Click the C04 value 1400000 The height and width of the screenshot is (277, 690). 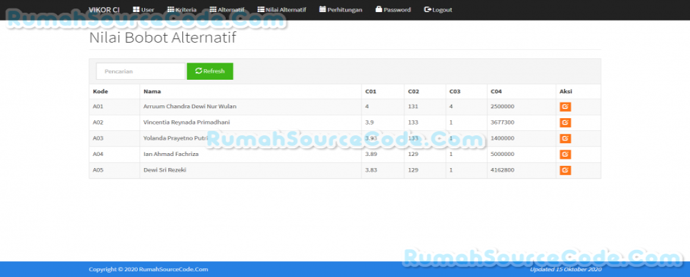point(503,138)
